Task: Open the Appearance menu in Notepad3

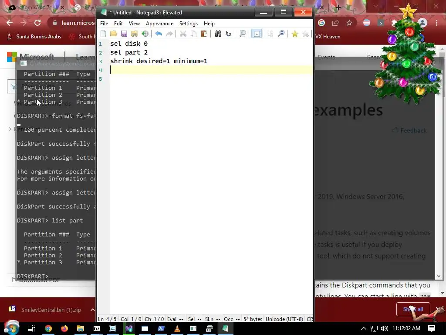Action: 159,24
